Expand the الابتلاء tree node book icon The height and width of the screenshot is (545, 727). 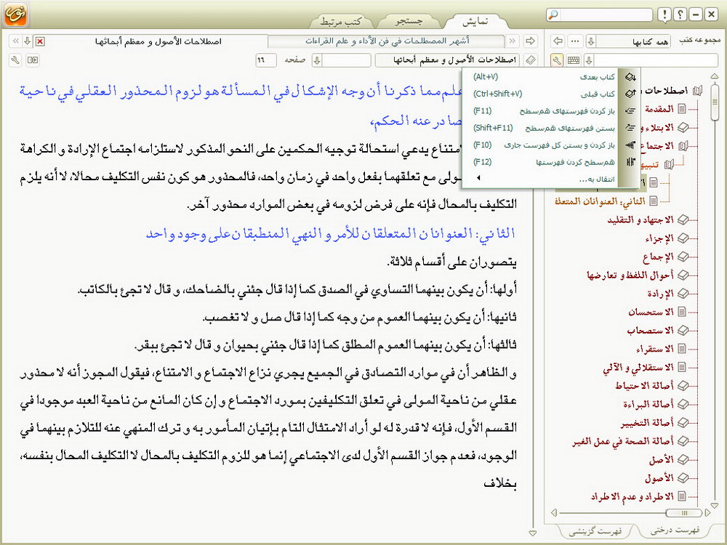tap(683, 127)
